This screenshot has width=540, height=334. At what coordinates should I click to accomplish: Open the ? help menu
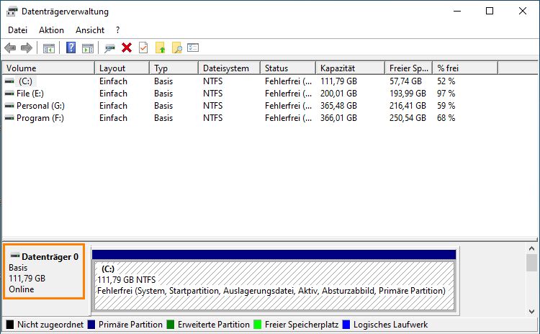point(118,30)
